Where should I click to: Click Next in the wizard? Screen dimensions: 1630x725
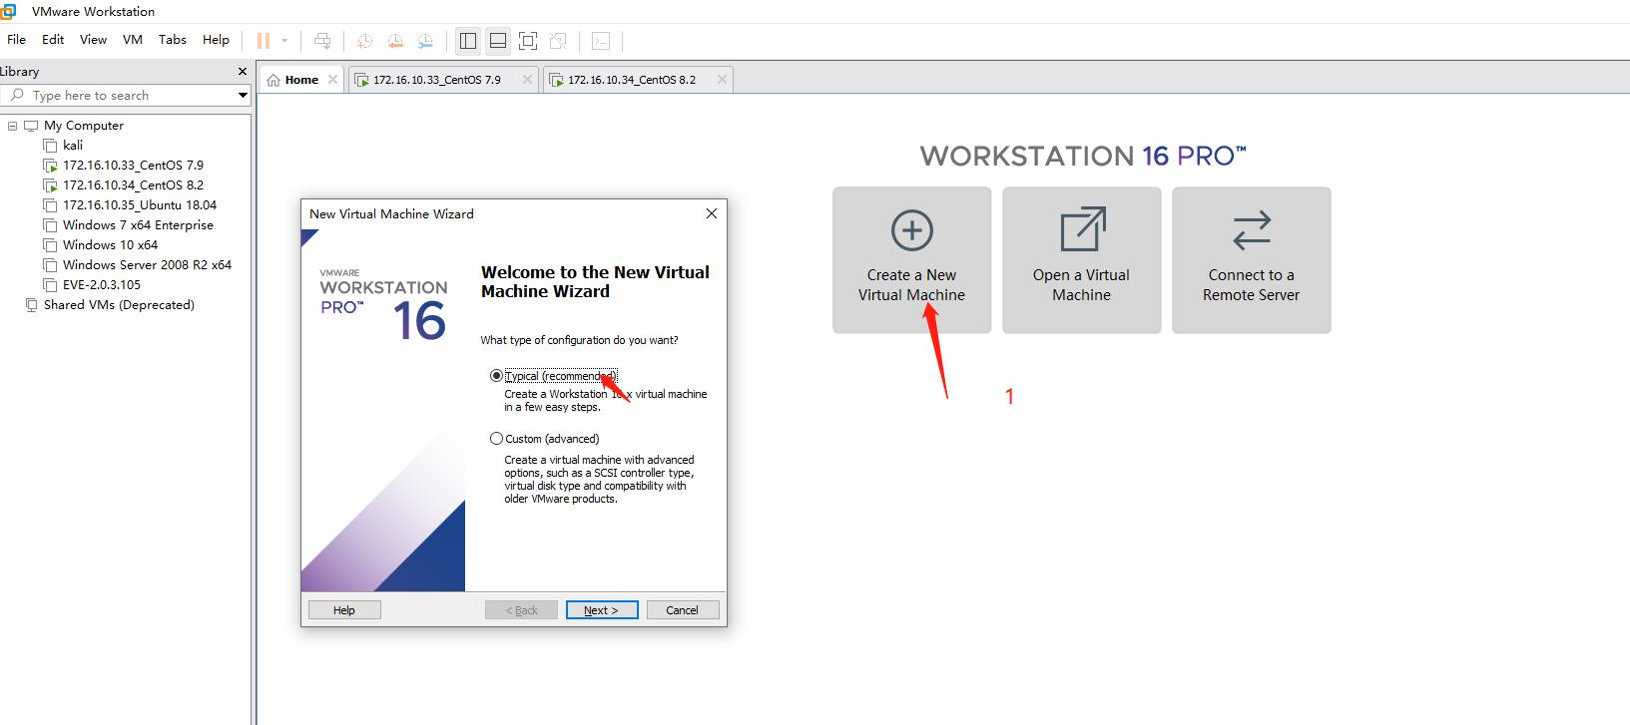[x=602, y=610]
